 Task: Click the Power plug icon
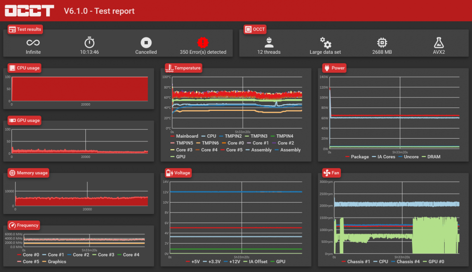pyautogui.click(x=327, y=68)
